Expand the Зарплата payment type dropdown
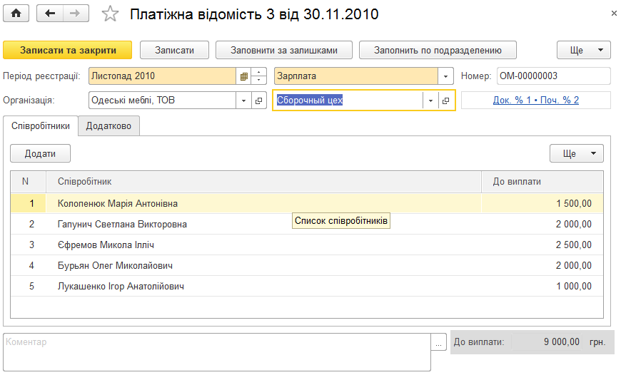 coord(446,76)
